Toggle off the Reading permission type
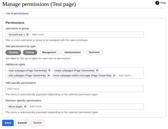 point(13,52)
